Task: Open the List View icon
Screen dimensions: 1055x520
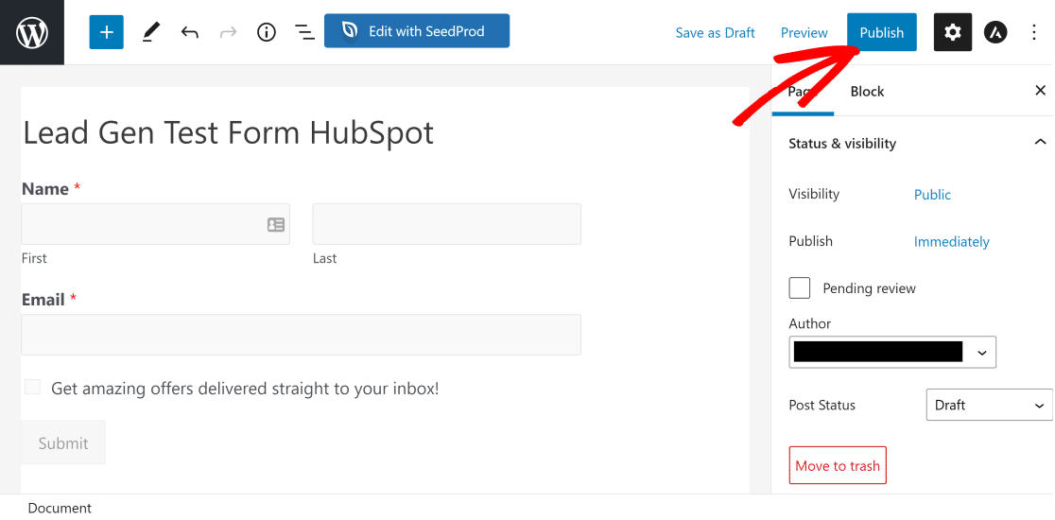Action: pyautogui.click(x=304, y=32)
